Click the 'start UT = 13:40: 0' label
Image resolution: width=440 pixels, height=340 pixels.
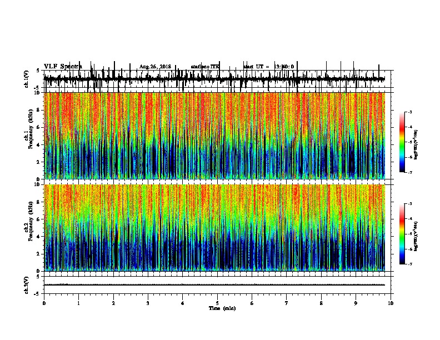(269, 67)
